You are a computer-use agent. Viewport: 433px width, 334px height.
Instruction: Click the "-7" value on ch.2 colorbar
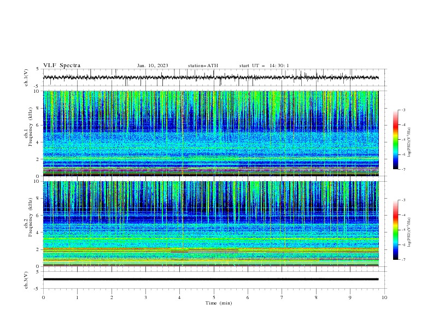403,259
